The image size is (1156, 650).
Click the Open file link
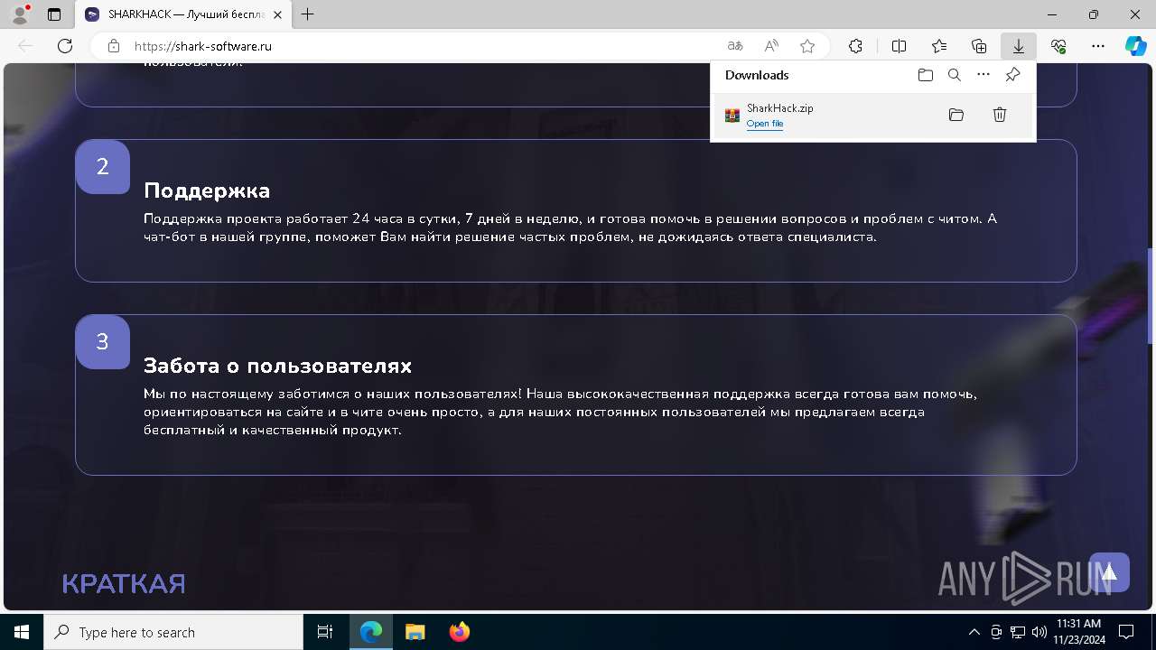(765, 124)
